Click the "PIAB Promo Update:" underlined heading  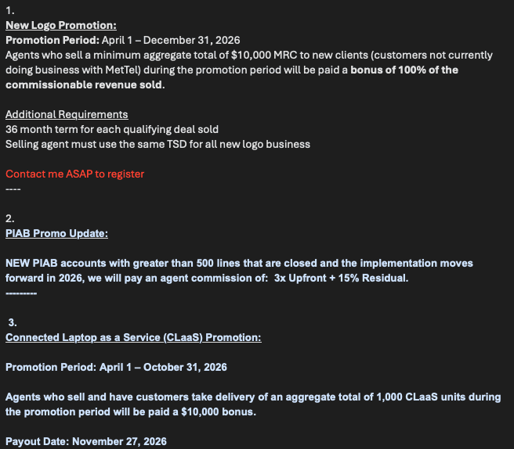coord(56,233)
